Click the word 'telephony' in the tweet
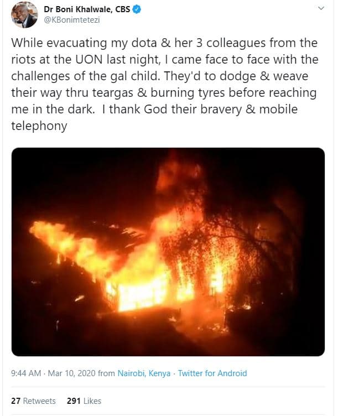The width and height of the screenshot is (338, 416). coord(39,126)
